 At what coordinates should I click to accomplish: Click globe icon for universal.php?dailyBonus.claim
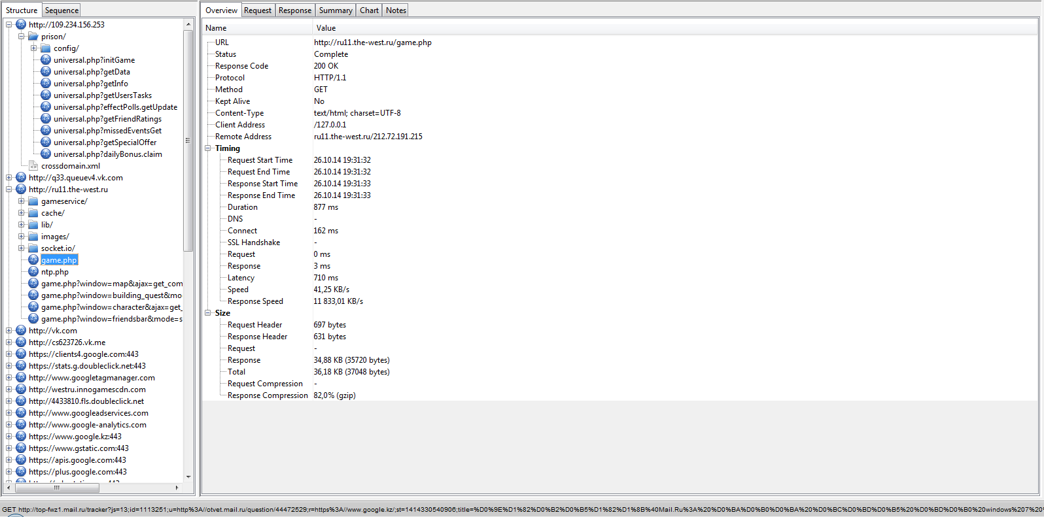pos(46,154)
